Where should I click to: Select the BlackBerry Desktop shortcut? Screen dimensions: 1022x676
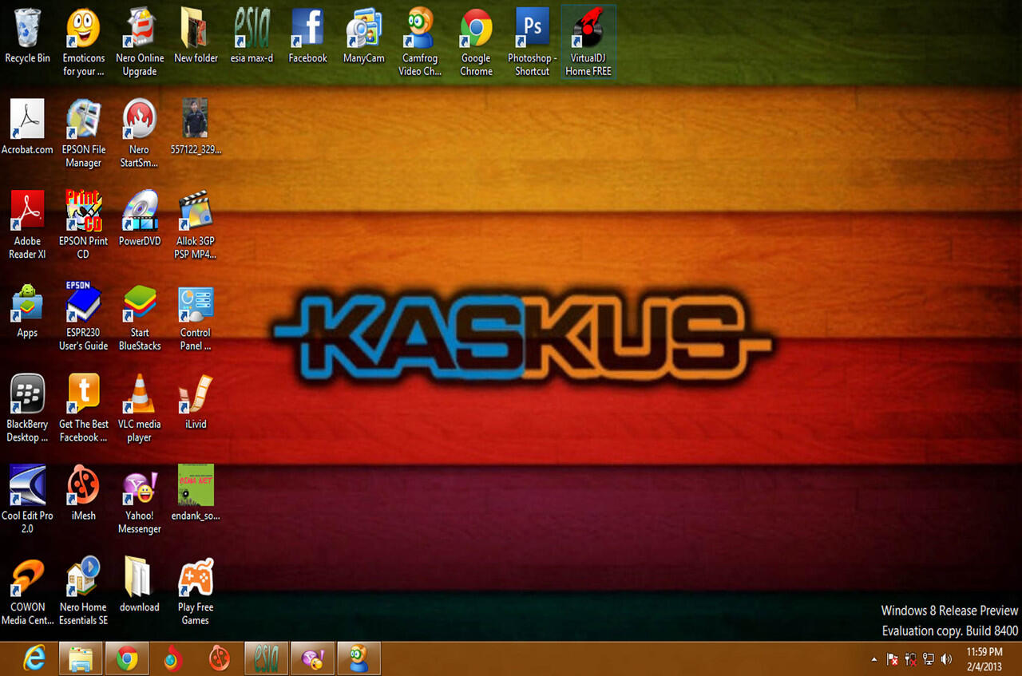tap(27, 409)
